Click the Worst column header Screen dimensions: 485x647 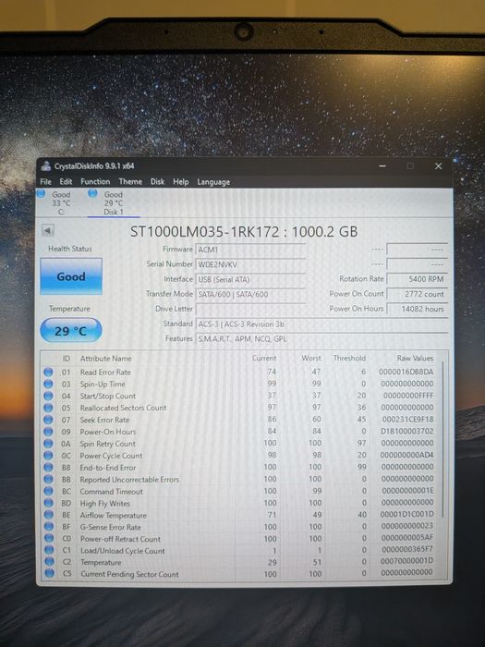[x=311, y=359]
